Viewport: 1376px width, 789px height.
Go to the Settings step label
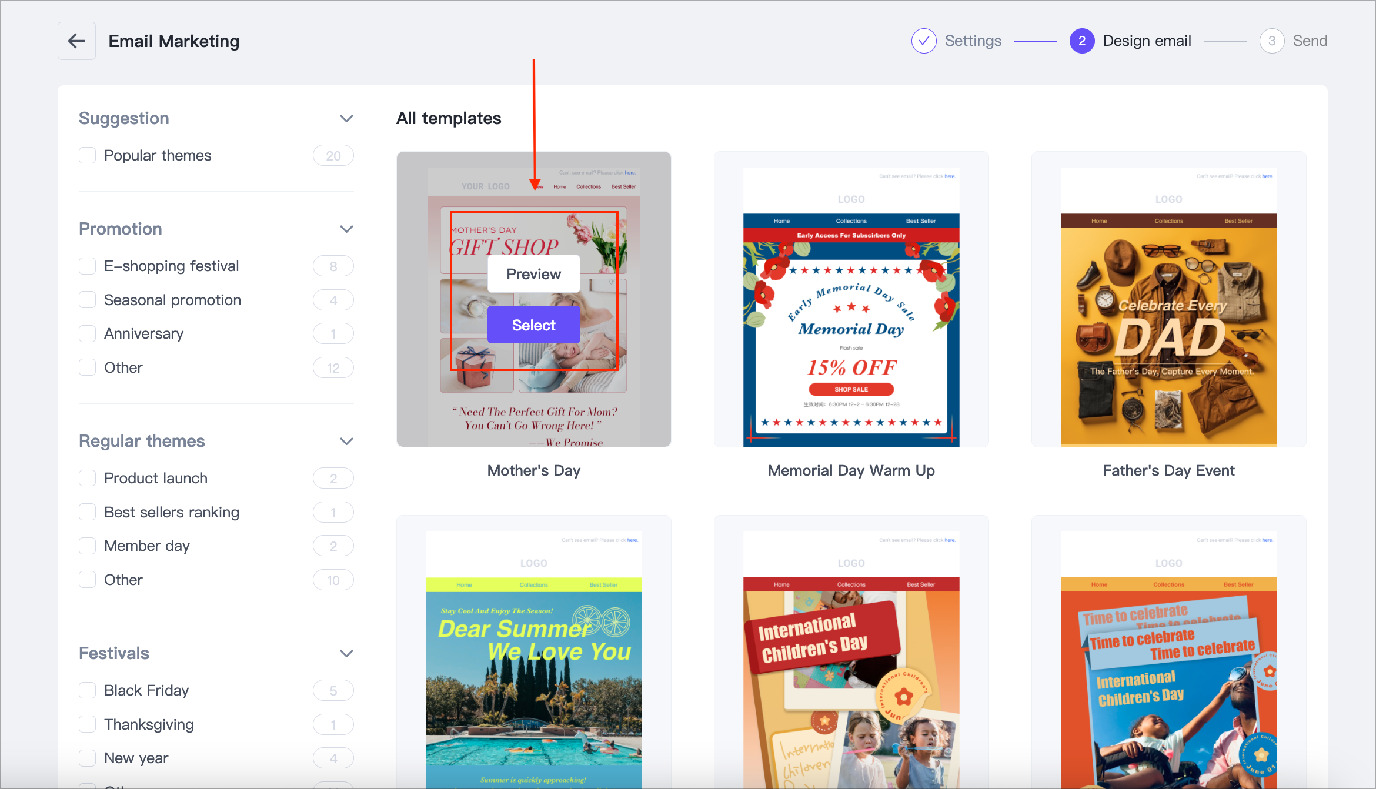973,41
